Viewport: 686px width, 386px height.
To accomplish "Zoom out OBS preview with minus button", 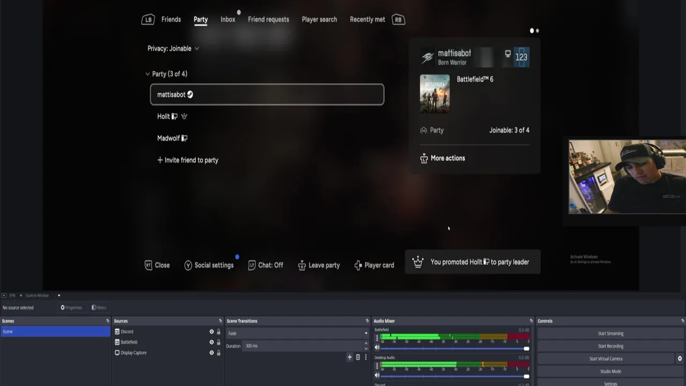I will [4, 295].
